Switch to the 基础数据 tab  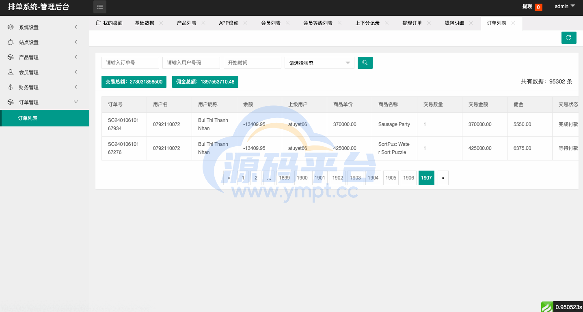click(145, 23)
